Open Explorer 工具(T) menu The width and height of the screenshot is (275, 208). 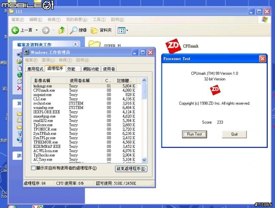[x=99, y=19]
